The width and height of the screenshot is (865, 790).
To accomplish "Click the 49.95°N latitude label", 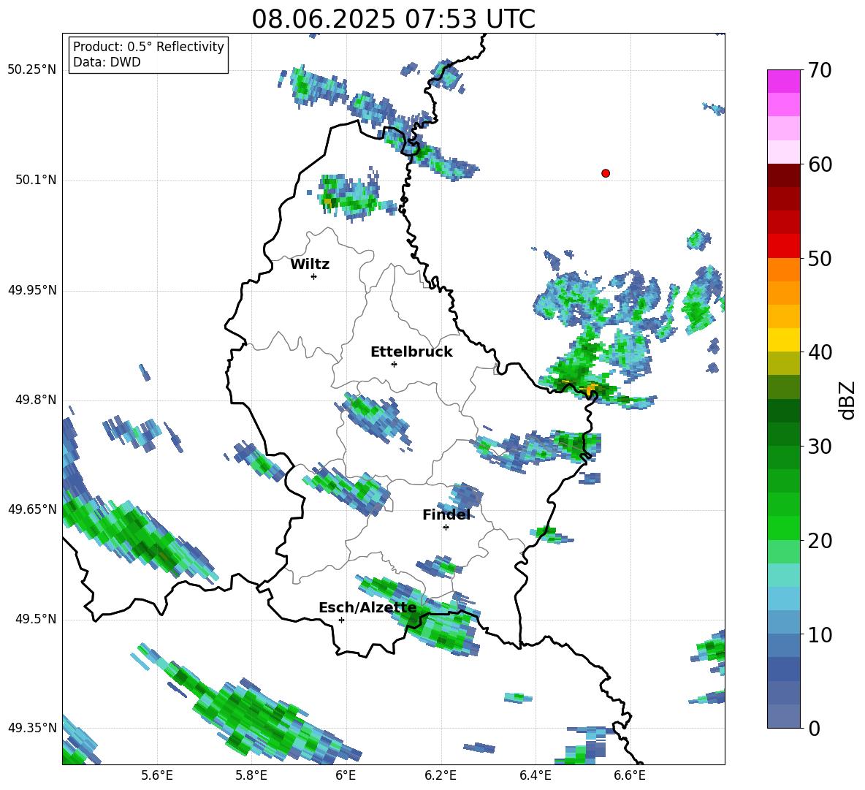I will point(32,289).
